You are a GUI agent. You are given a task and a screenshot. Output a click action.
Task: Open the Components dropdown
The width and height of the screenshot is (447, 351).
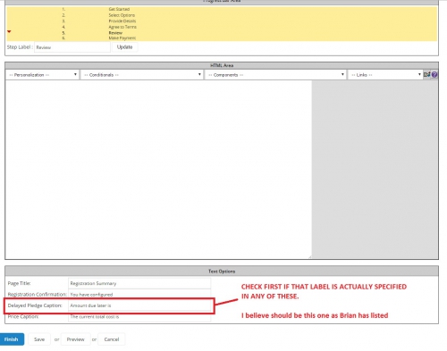point(275,75)
